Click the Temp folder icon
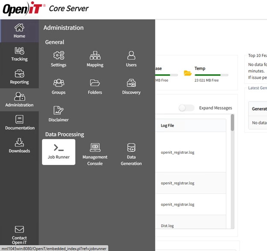The width and height of the screenshot is (267, 251). click(188, 73)
